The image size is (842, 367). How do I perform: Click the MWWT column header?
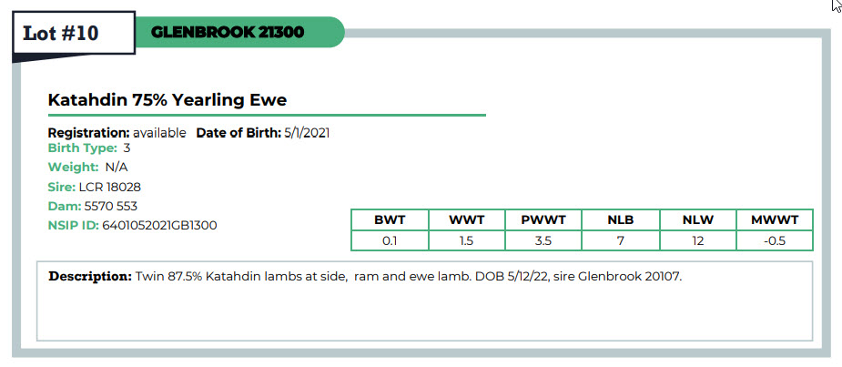pyautogui.click(x=775, y=219)
